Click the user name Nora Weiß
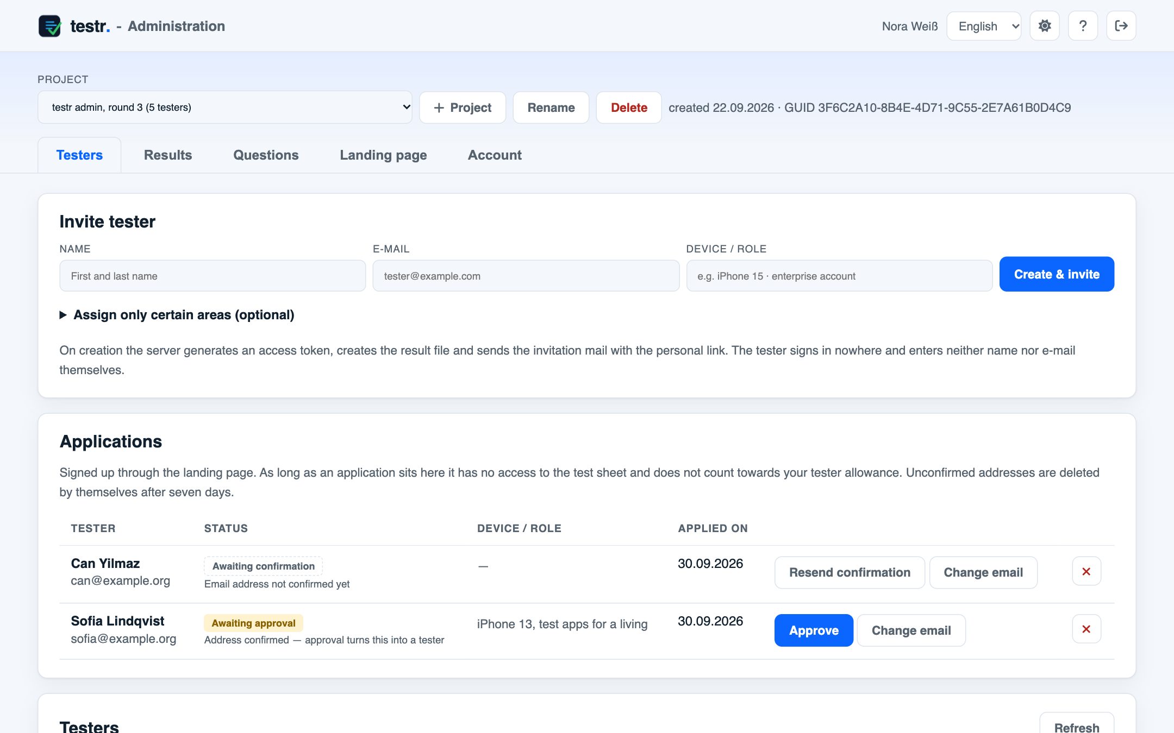The image size is (1174, 733). pos(909,26)
